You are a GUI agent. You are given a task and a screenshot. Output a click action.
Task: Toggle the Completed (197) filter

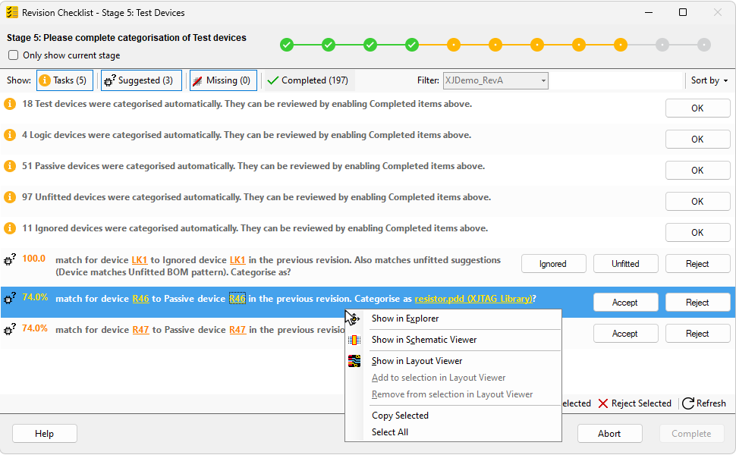tap(307, 80)
